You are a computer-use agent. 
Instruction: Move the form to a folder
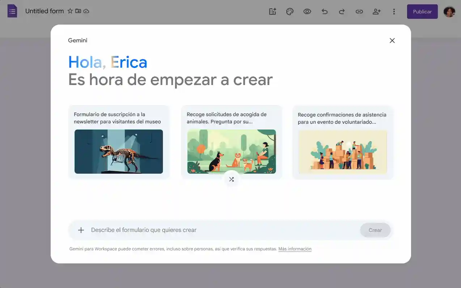77,11
